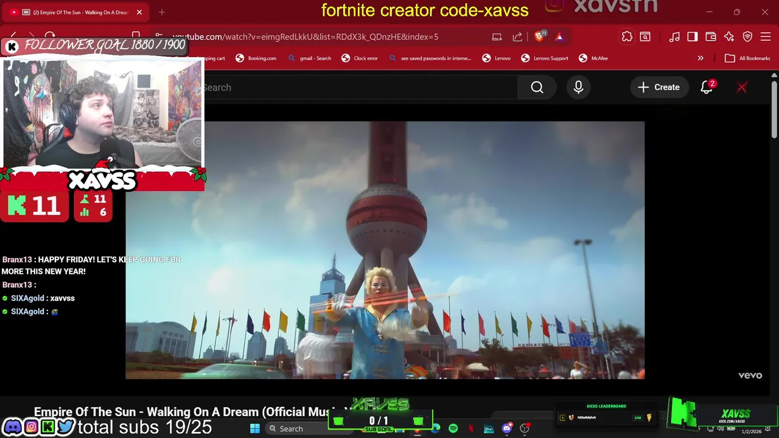Image resolution: width=779 pixels, height=438 pixels.
Task: Toggle the browser sidebar panel icon
Action: coord(693,37)
